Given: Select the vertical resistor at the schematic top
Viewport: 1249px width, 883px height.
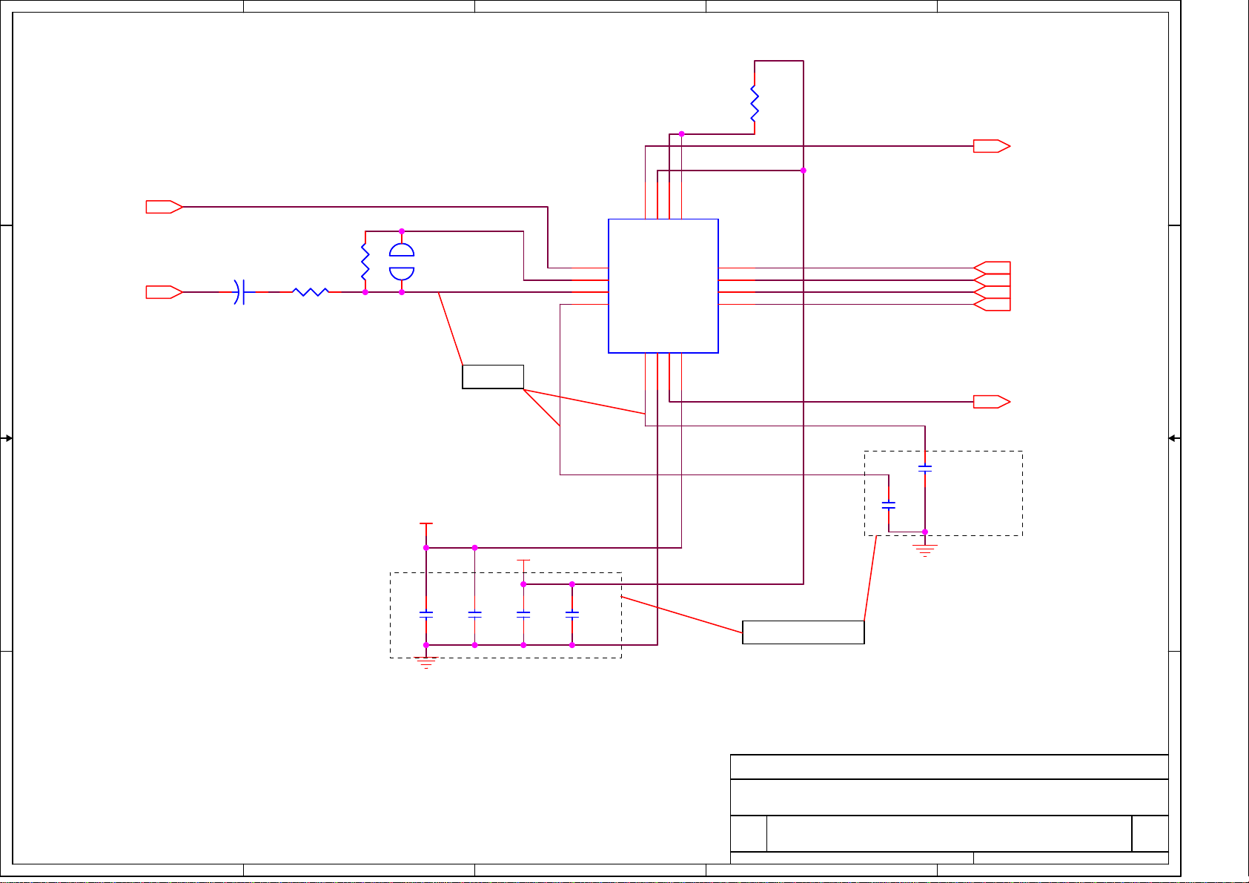Looking at the screenshot, I should tap(755, 104).
